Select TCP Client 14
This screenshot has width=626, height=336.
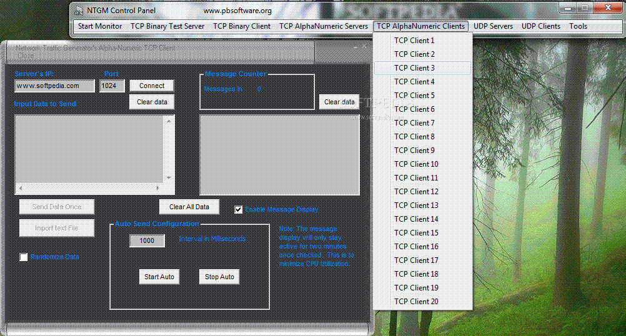(423, 219)
